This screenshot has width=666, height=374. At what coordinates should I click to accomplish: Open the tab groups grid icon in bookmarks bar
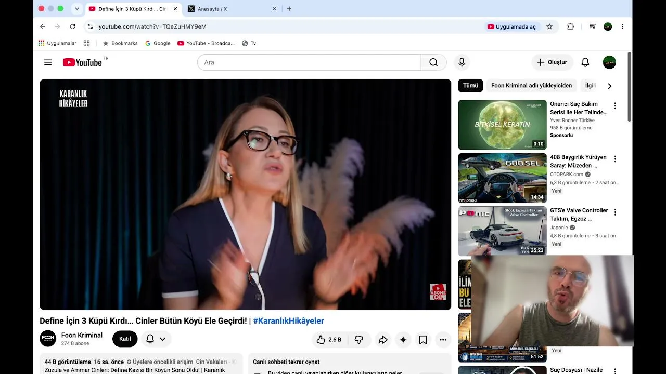click(87, 43)
